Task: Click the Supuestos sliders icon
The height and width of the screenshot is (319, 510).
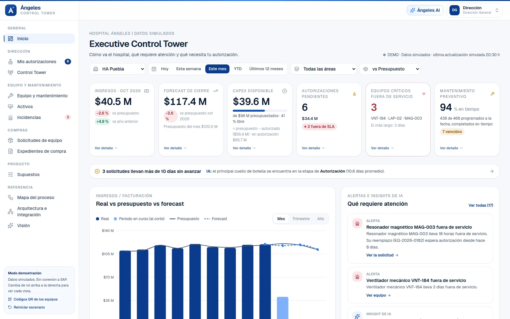Action: [11, 174]
